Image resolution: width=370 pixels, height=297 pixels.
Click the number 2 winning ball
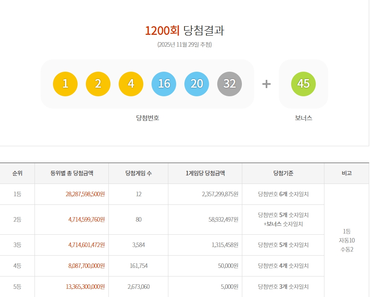[98, 84]
